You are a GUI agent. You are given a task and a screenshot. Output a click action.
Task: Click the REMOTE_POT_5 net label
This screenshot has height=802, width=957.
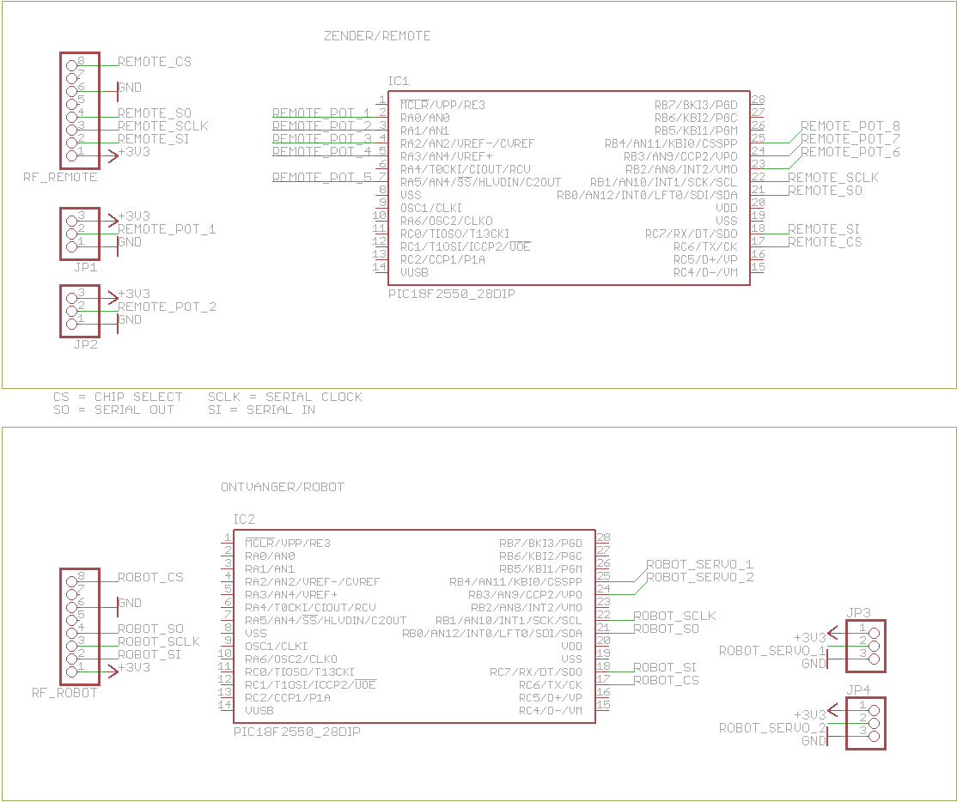click(322, 178)
